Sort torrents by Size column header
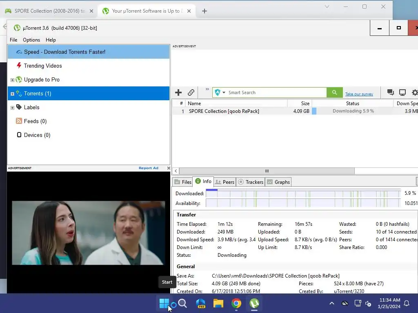This screenshot has height=313, width=418. (x=300, y=103)
